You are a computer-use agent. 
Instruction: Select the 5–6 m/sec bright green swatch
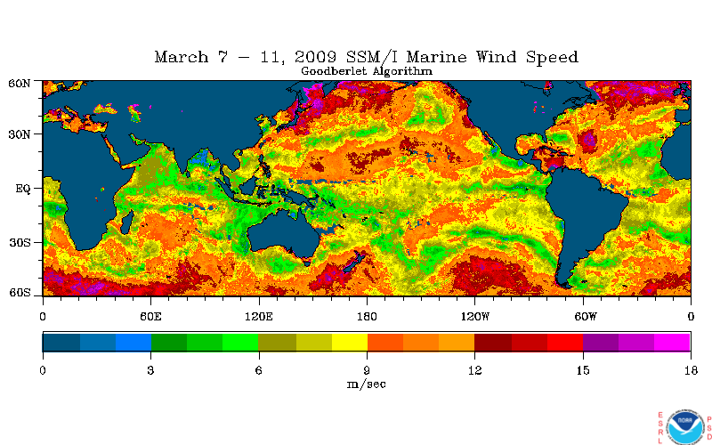(x=240, y=342)
